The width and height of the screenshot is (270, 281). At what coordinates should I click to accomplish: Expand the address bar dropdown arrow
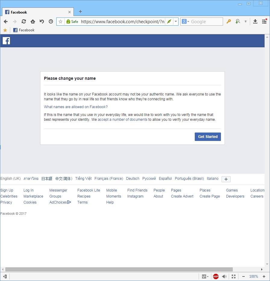[176, 21]
